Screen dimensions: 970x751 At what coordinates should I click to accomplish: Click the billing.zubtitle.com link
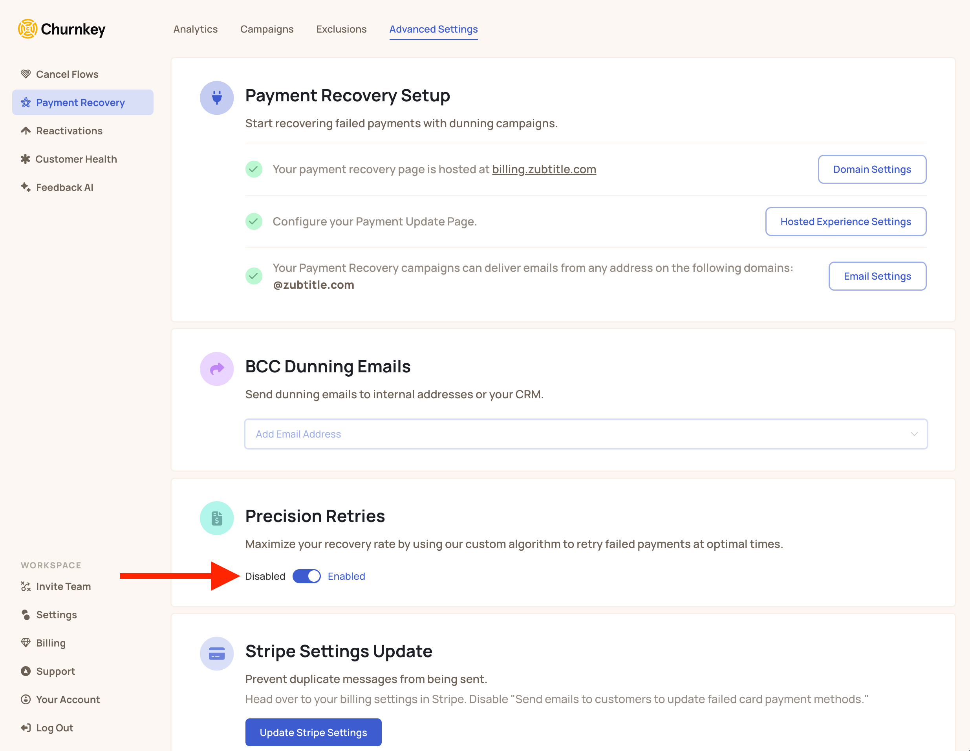click(544, 169)
